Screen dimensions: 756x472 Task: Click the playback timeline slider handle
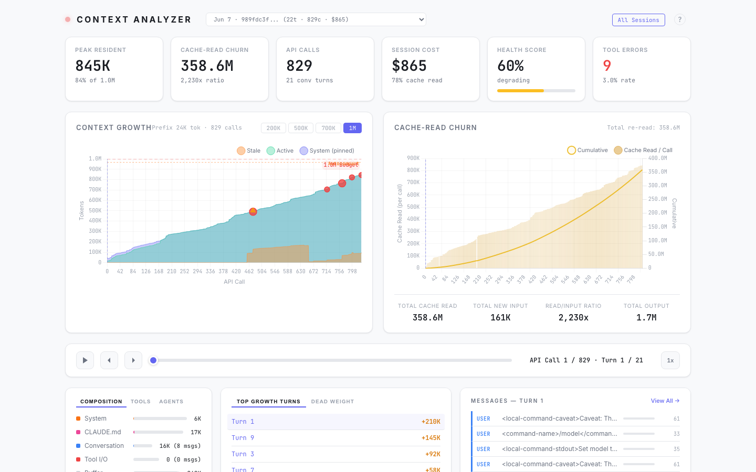153,360
